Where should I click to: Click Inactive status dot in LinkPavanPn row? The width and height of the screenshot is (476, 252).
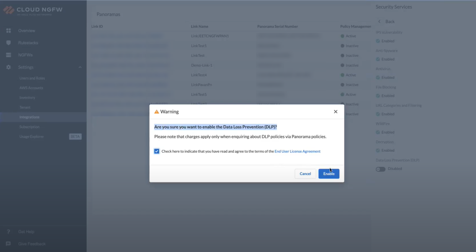point(342,85)
